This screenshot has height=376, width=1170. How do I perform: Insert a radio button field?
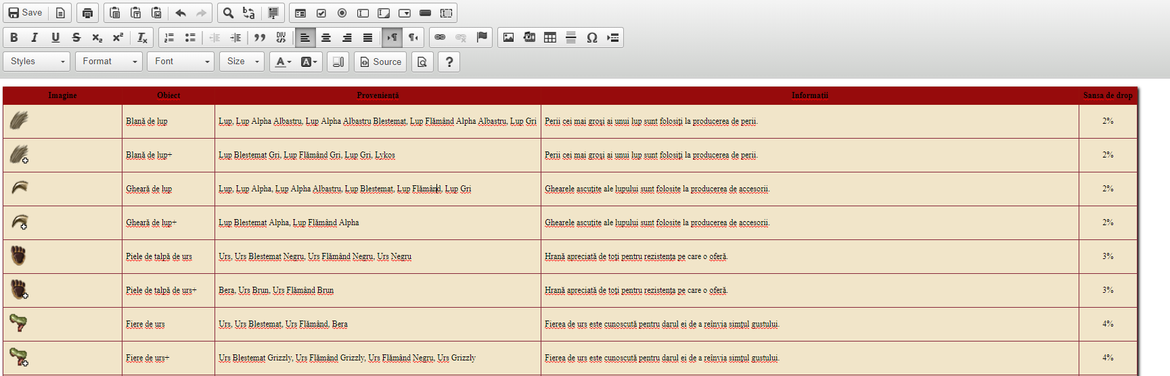(x=342, y=13)
